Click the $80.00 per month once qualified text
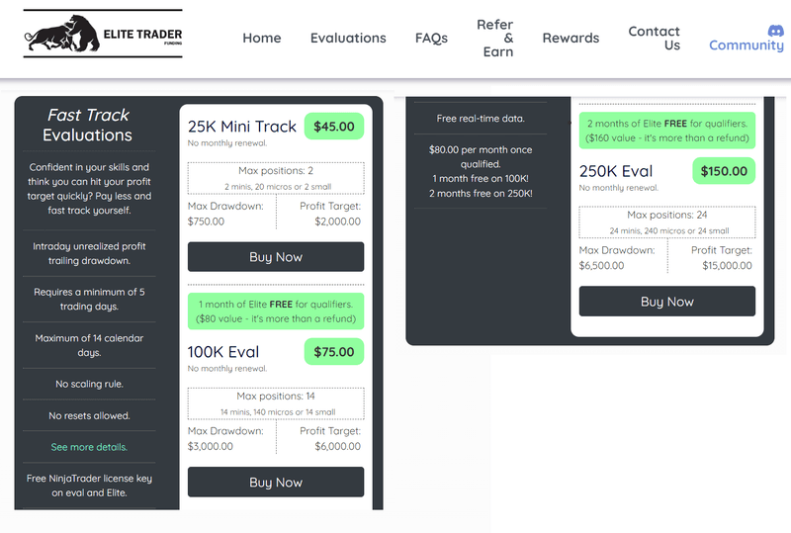 pos(481,157)
